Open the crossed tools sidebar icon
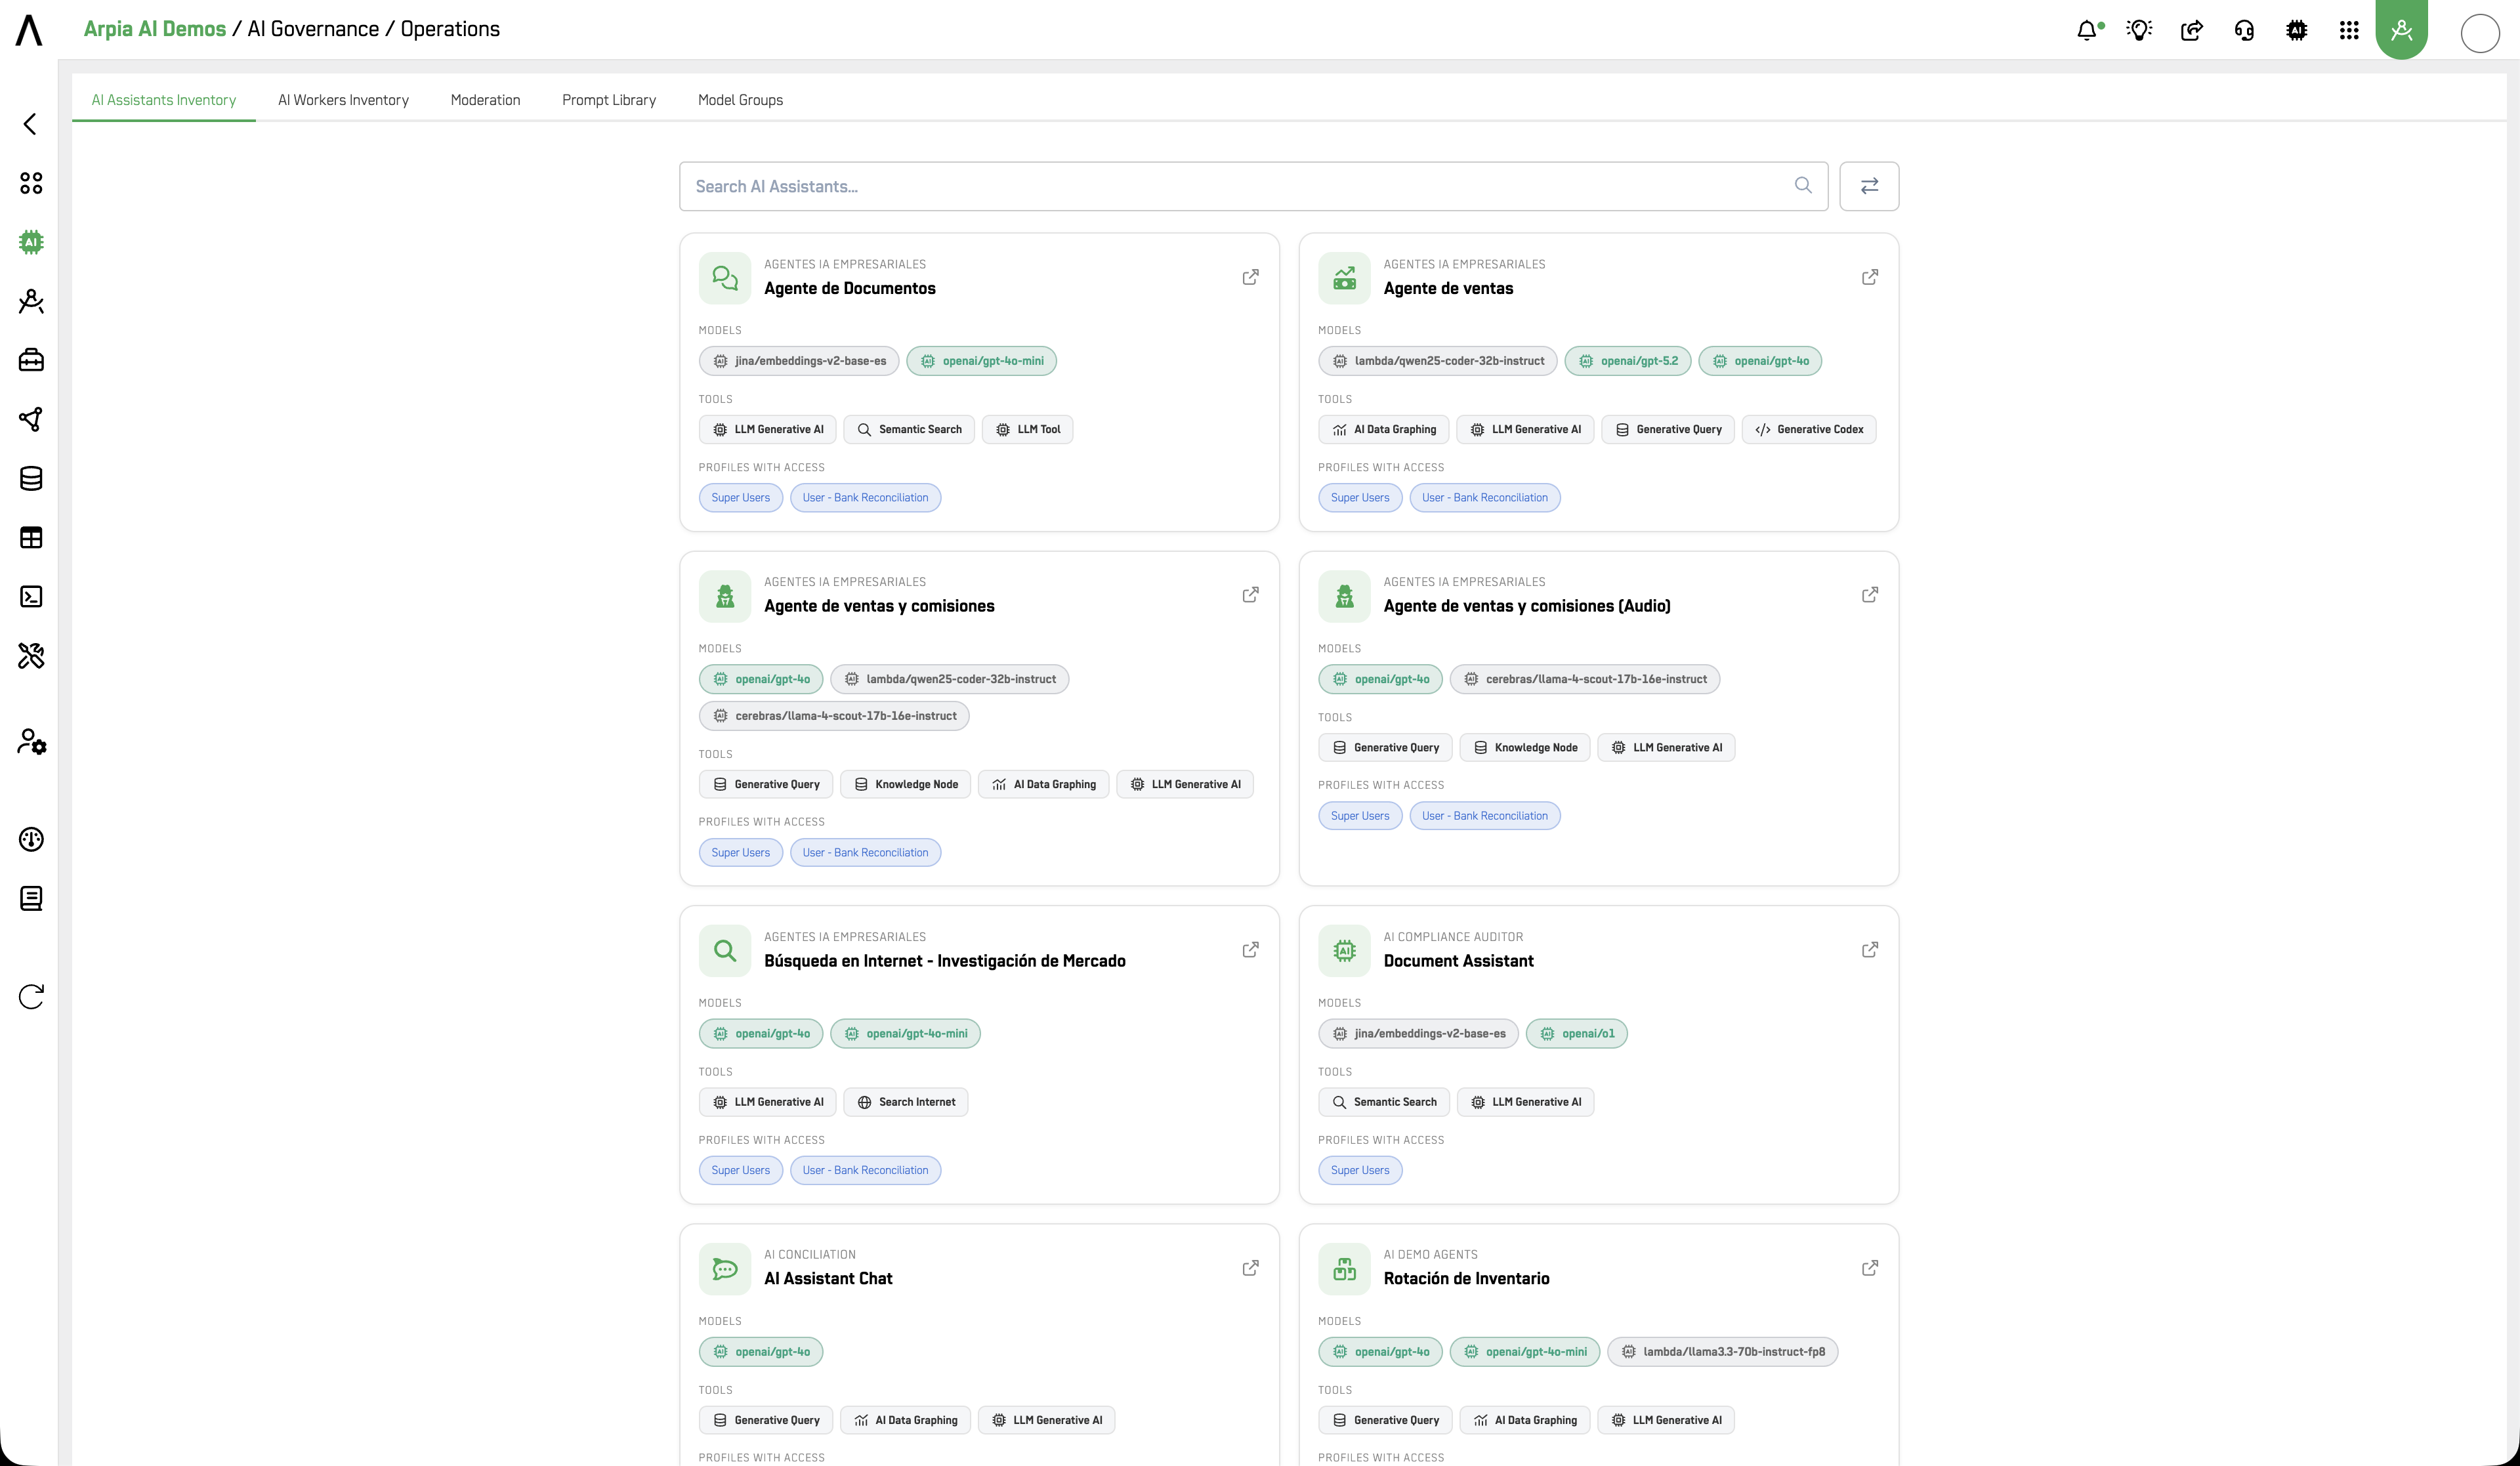2520x1466 pixels. click(31, 655)
